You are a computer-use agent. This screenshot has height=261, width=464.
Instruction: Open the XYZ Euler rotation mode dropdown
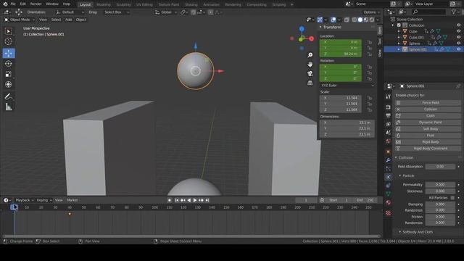[347, 86]
